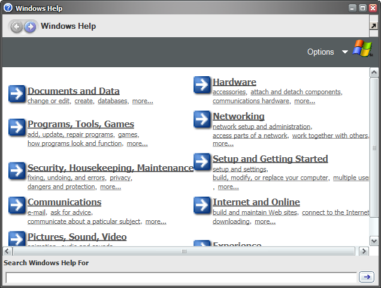
Task: Click the arrow icon next to Hardware
Action: click(202, 85)
